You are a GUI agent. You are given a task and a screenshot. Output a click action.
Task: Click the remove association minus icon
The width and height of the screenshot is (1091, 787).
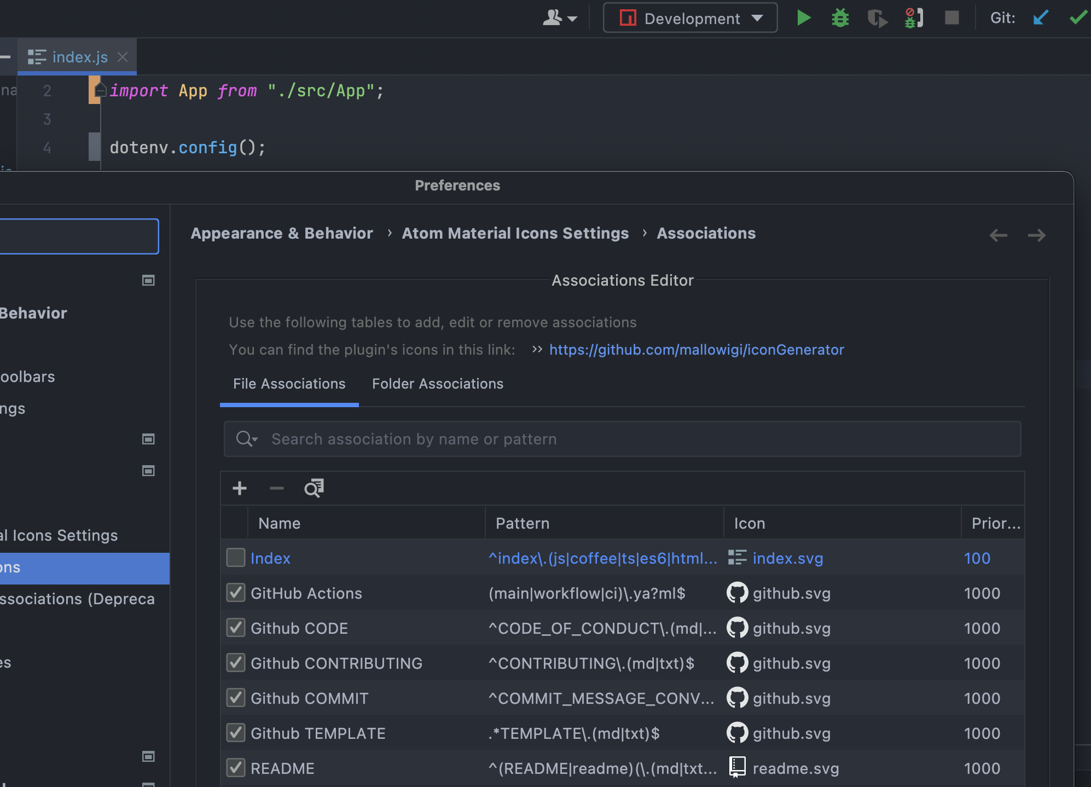[x=277, y=488]
